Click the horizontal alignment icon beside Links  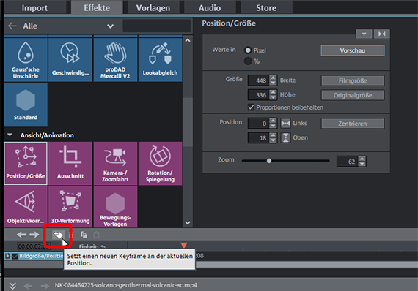pos(285,124)
